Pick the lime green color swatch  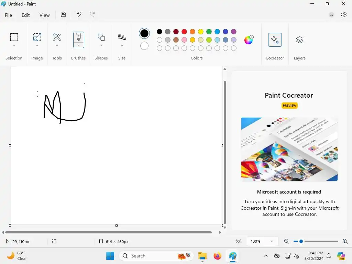(209, 40)
